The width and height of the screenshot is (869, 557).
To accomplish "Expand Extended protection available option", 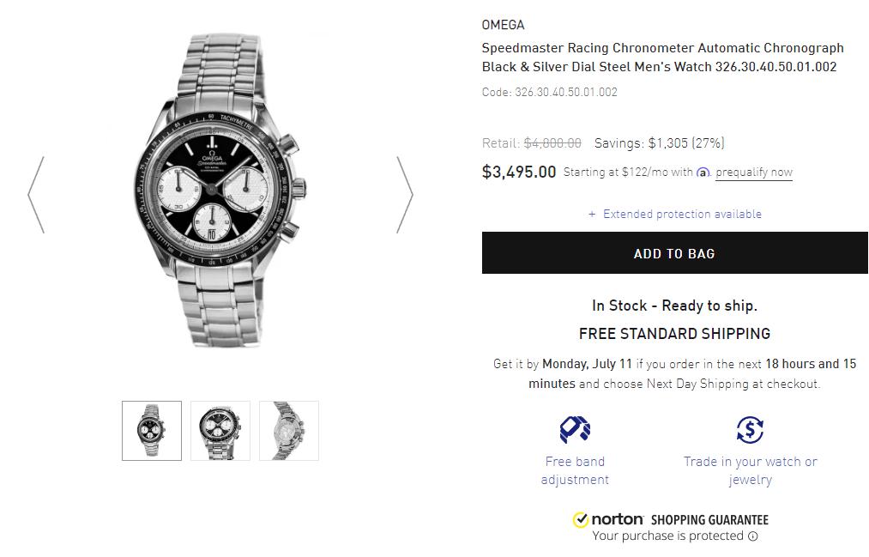I will 675,214.
